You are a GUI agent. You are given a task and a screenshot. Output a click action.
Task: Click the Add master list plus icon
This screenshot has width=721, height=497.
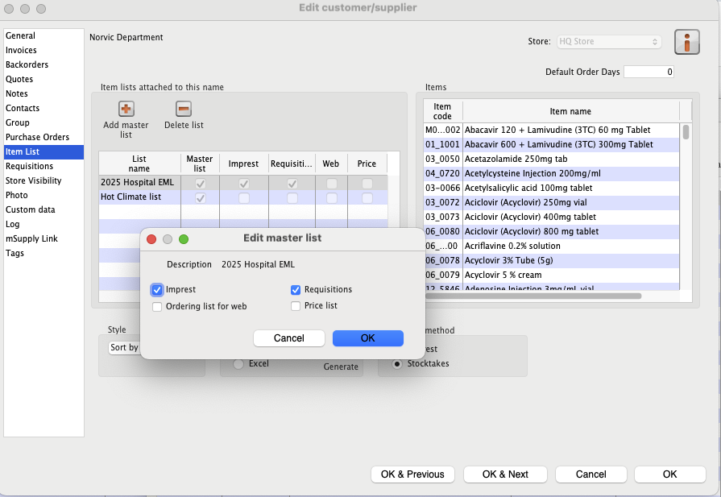coord(126,109)
